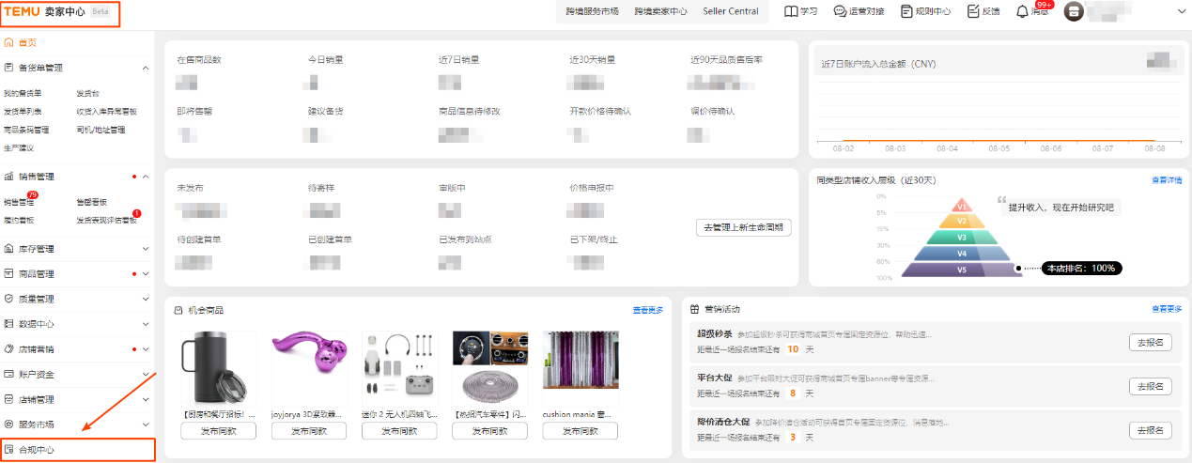Open the account dropdown arrow at top right
Image resolution: width=1192 pixels, height=463 pixels.
click(1182, 11)
